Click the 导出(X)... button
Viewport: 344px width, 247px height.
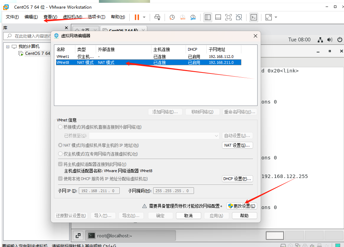point(131,216)
